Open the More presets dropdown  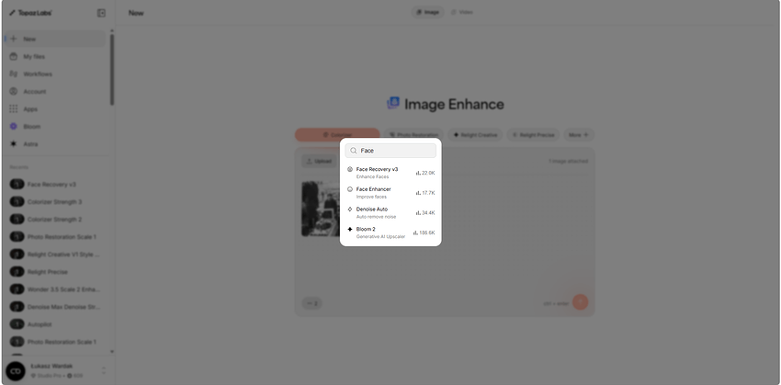pyautogui.click(x=579, y=135)
